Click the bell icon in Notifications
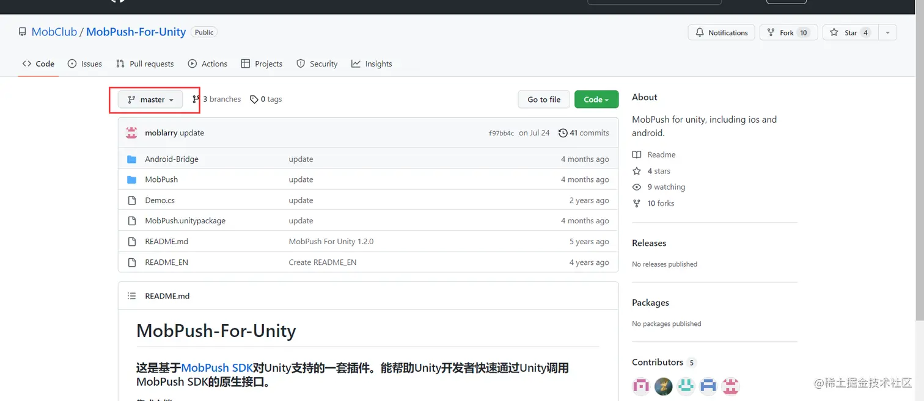The image size is (924, 401). click(700, 33)
